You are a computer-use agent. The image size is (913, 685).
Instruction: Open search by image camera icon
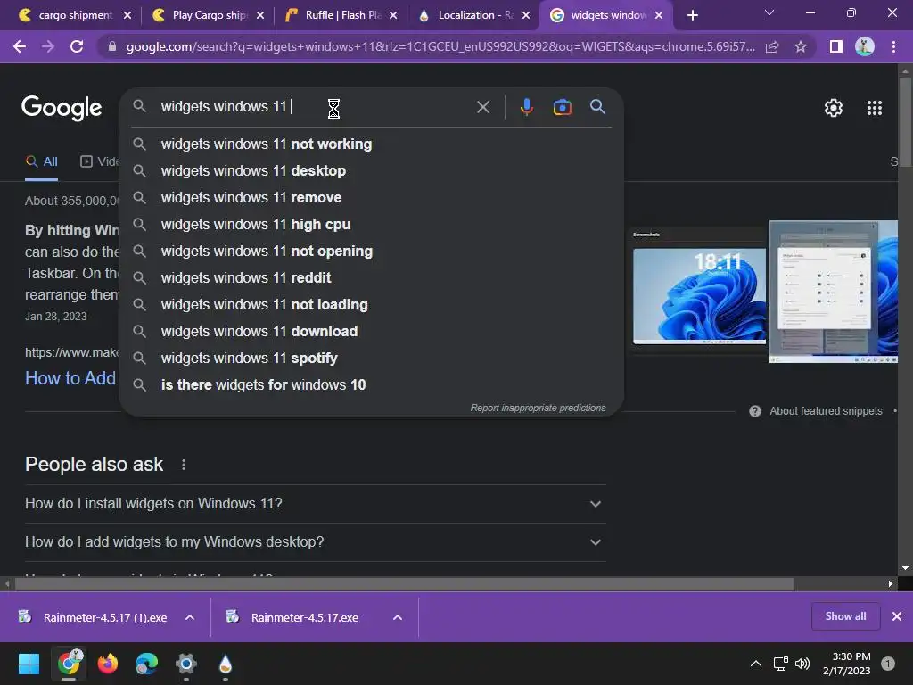(562, 107)
